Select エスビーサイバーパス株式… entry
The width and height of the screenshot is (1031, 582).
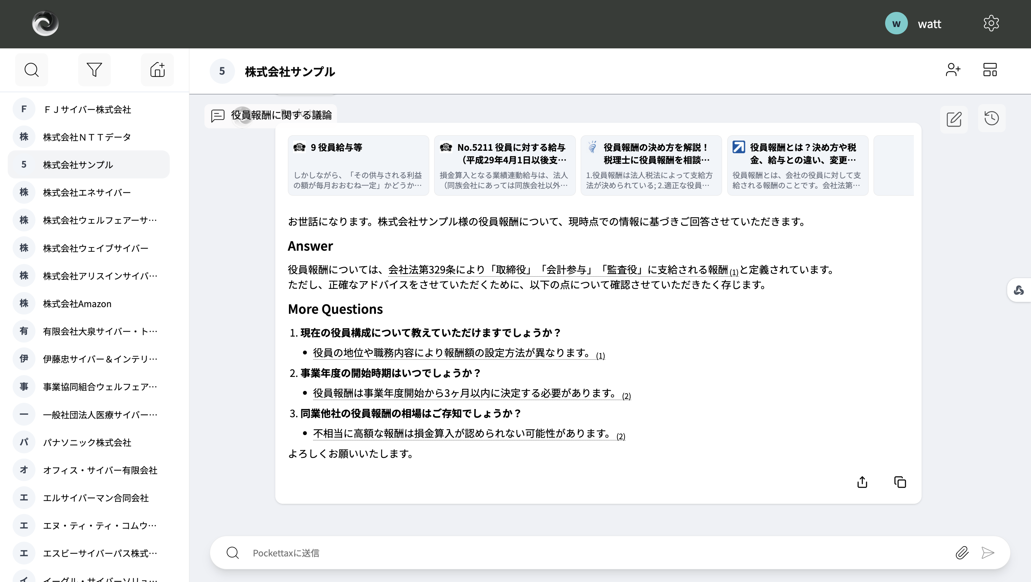[89, 553]
